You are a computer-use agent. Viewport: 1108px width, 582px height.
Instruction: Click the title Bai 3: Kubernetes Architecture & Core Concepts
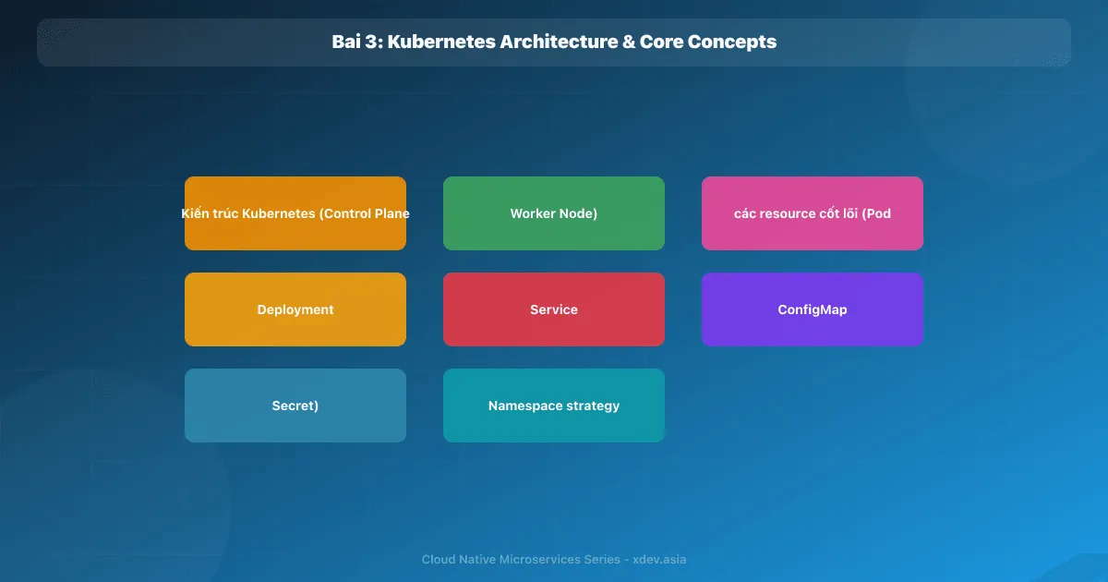click(554, 42)
